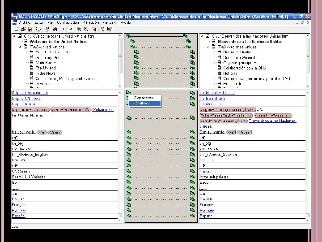Click the 'UN_Website_English' source segment
Viewport: 322px width, 242px height.
click(x=30, y=155)
